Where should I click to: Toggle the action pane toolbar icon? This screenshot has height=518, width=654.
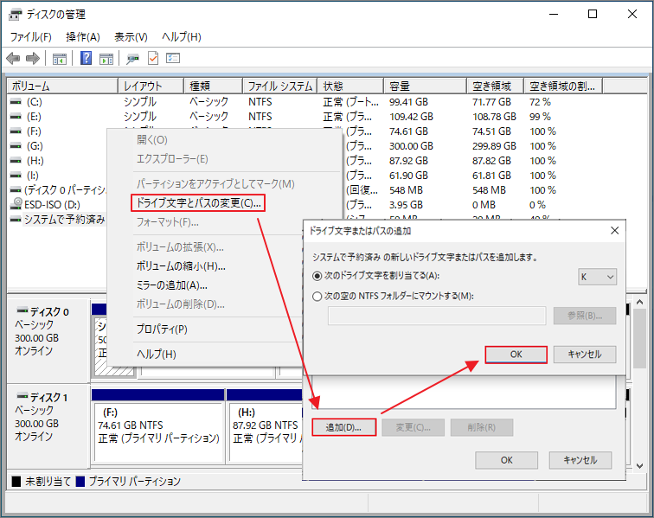106,59
